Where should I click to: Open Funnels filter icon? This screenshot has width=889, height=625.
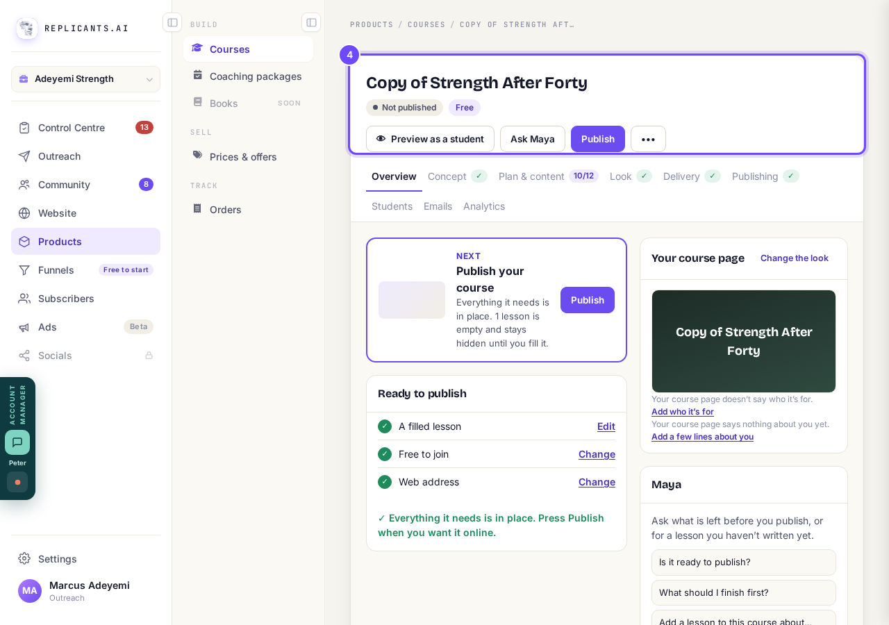[24, 270]
